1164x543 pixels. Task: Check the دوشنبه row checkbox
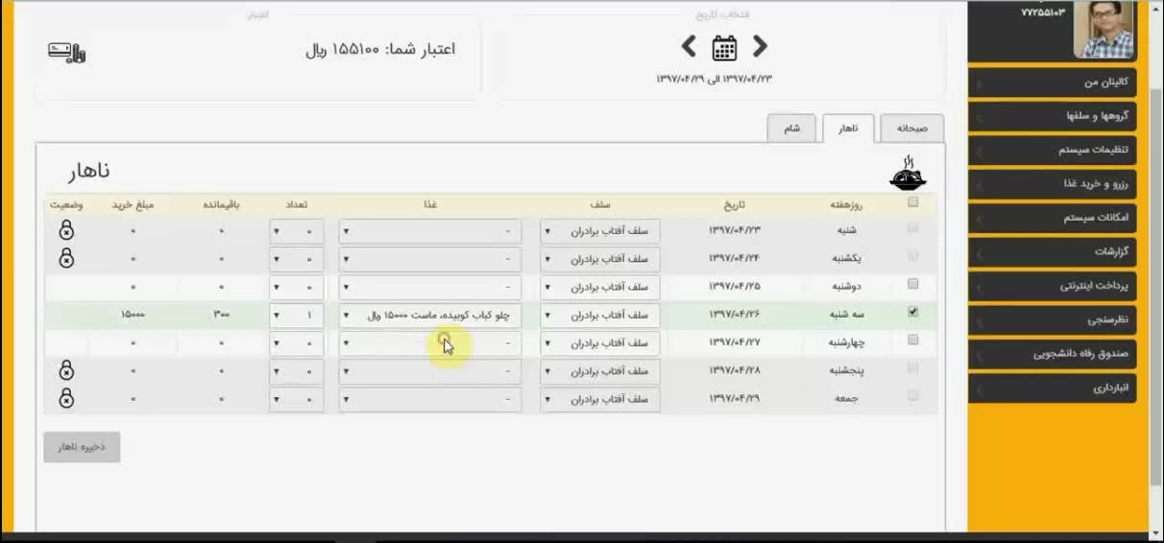pyautogui.click(x=912, y=284)
